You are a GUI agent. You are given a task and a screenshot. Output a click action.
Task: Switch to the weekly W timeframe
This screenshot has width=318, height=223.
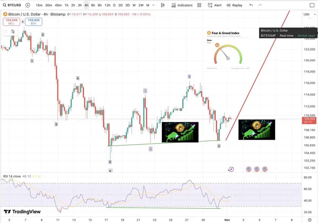pos(134,5)
